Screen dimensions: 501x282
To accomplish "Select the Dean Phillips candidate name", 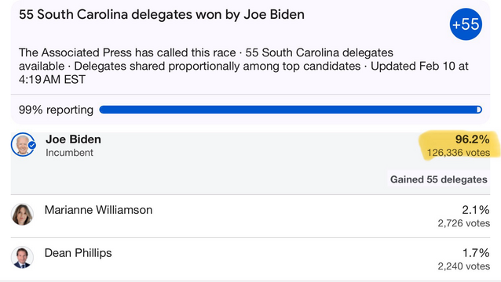I will pyautogui.click(x=79, y=253).
